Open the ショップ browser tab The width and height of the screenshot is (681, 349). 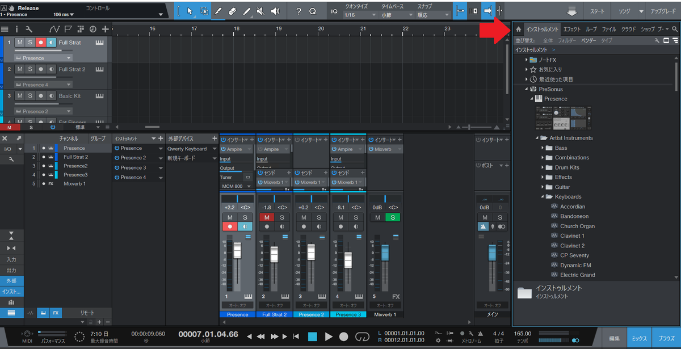click(x=648, y=29)
